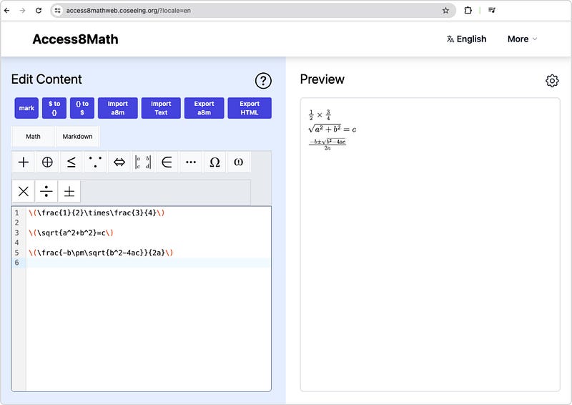The width and height of the screenshot is (572, 405).
Task: Click line 3 \sqrt{a^2+b^2}=c code
Action: point(71,233)
